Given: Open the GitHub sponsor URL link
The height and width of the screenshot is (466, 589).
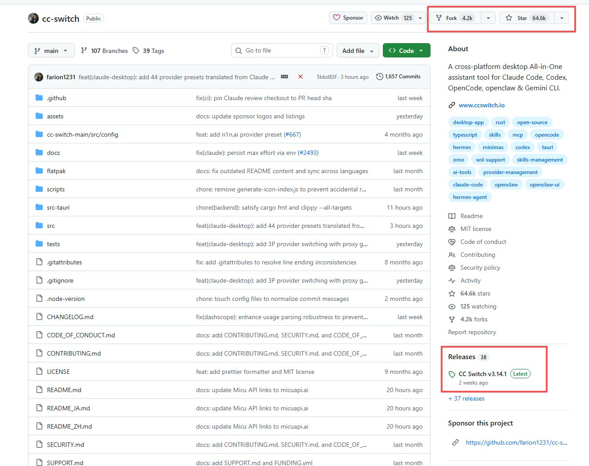Looking at the screenshot, I should (x=516, y=442).
